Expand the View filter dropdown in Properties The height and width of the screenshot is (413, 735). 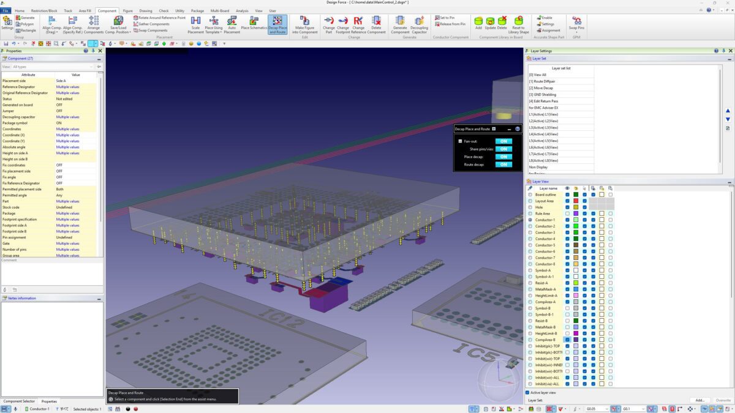[92, 66]
